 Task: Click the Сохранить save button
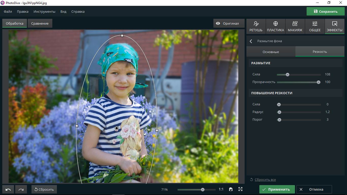point(325,11)
